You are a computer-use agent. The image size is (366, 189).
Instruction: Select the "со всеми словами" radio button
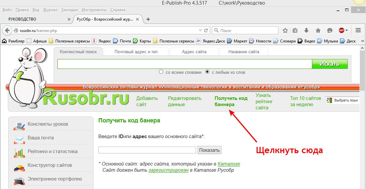click(x=161, y=72)
